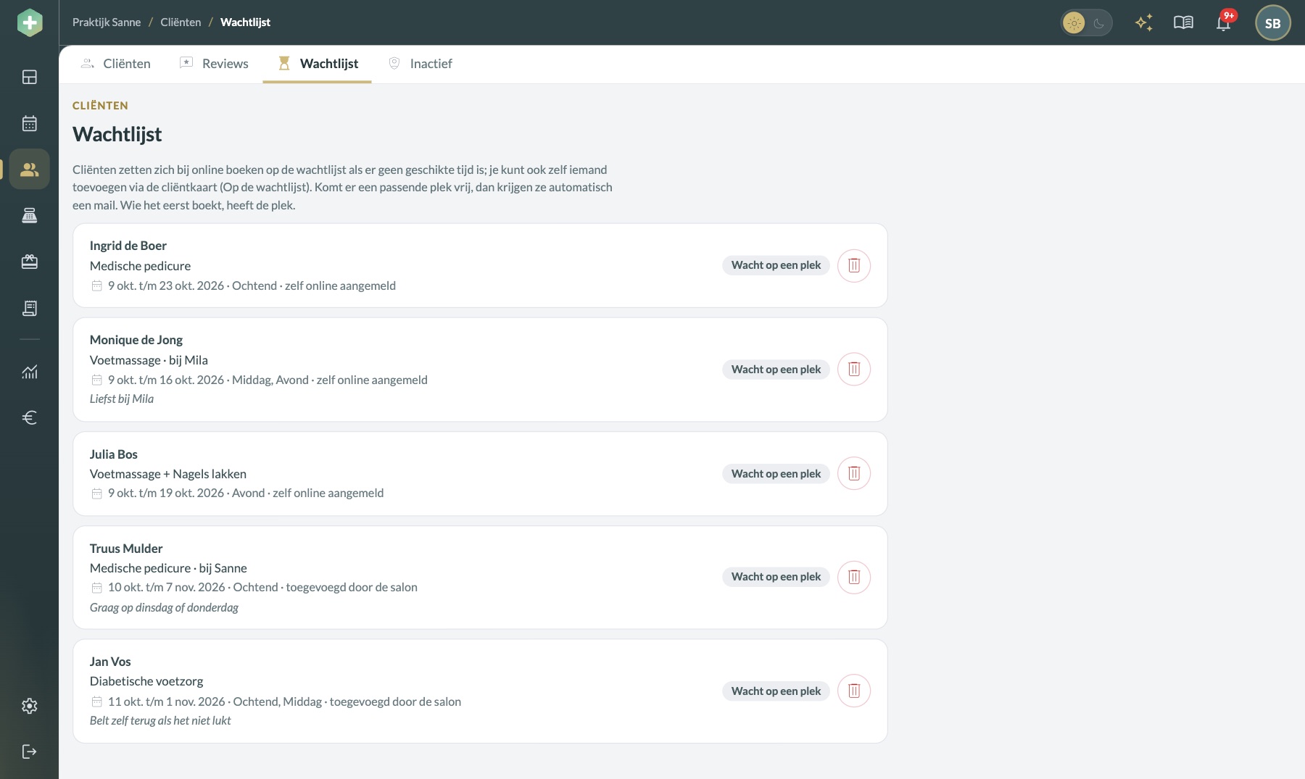1305x779 pixels.
Task: Open the dashboard icon in the sidebar
Action: 30,77
